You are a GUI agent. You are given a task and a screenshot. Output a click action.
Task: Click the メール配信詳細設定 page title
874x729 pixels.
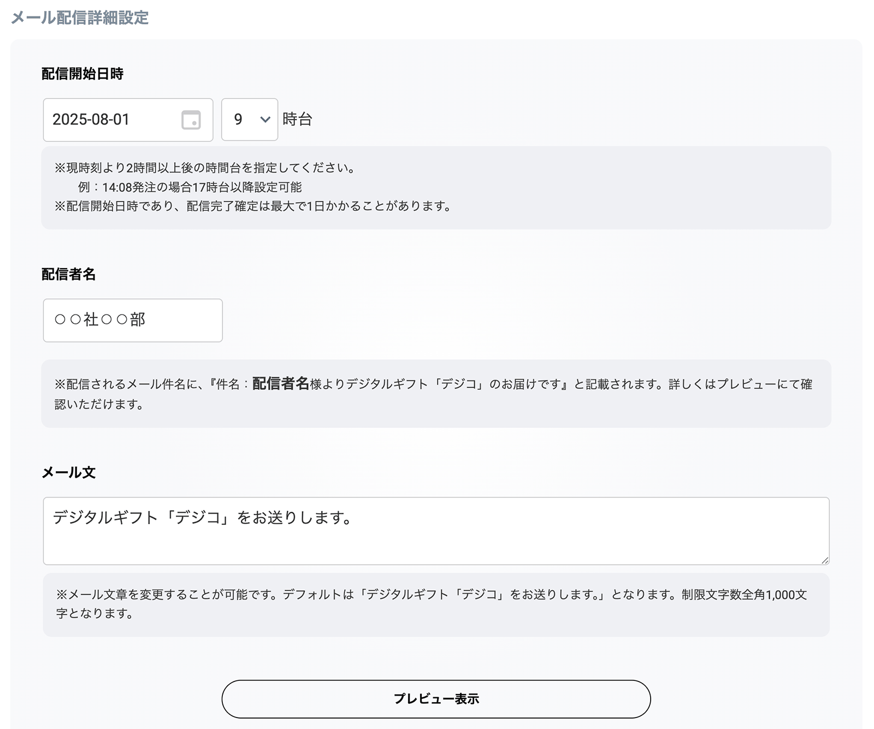pyautogui.click(x=80, y=17)
